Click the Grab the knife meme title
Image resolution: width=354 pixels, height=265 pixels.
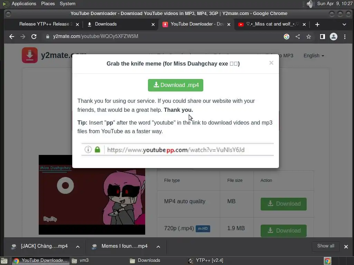tap(173, 64)
